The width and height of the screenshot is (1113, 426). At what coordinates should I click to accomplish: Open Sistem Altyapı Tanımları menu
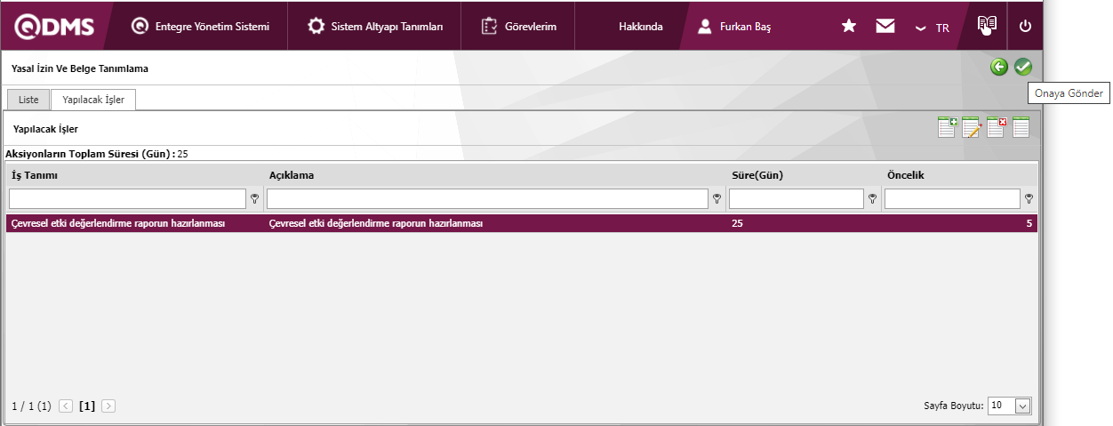point(375,27)
